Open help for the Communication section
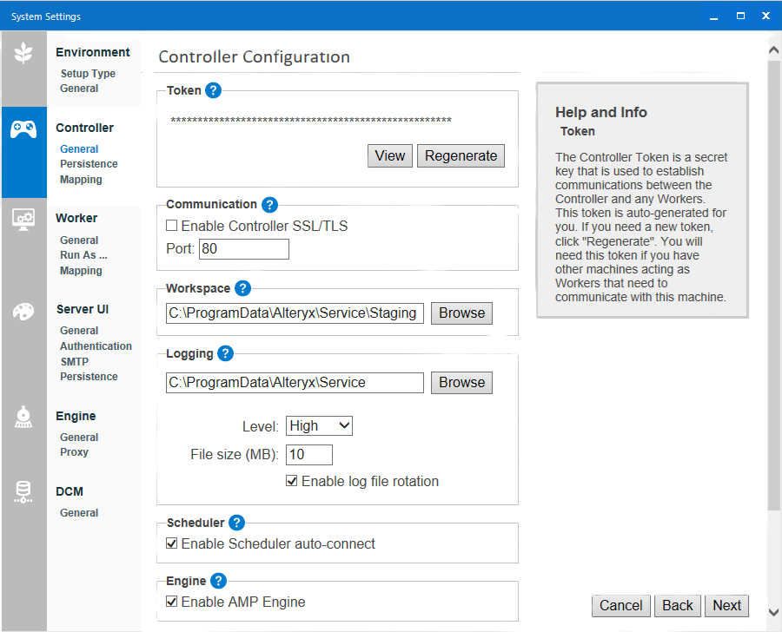The width and height of the screenshot is (782, 632). pyautogui.click(x=269, y=204)
